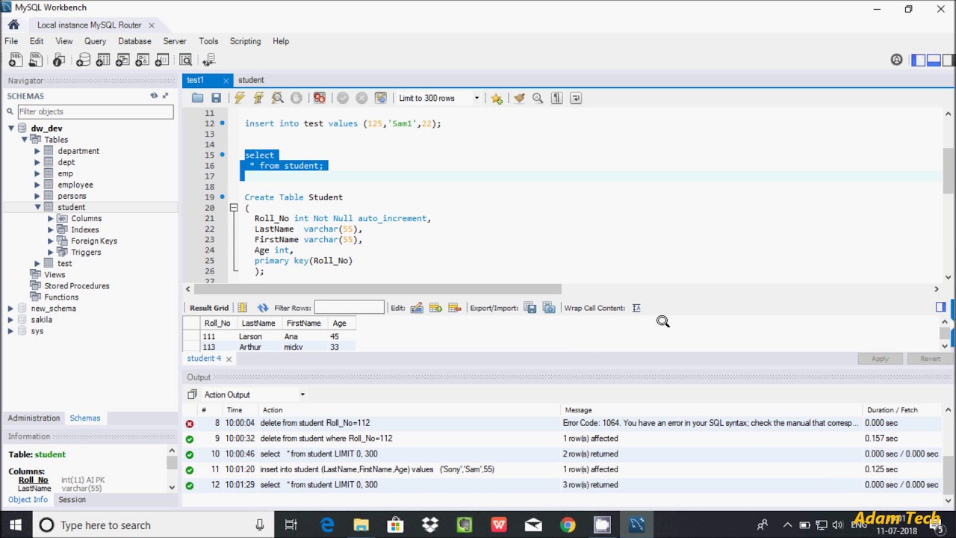Toggle the bottom output panel visibility
Screen dimensions: 956x538
(x=934, y=61)
